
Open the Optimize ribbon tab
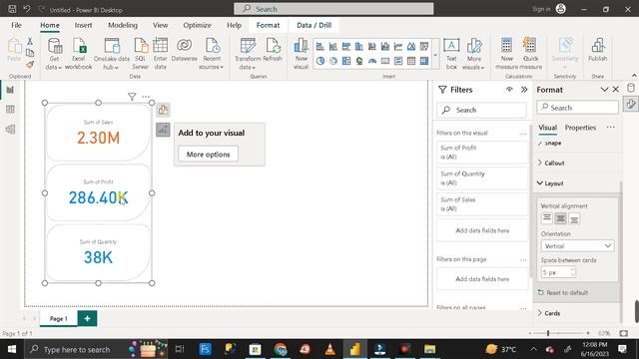tap(197, 25)
